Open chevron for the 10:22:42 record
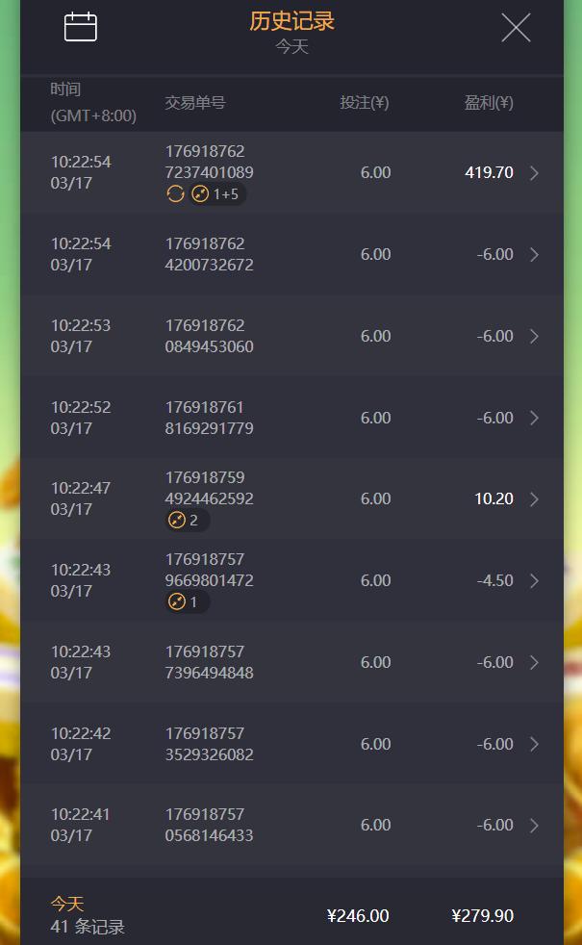 [x=534, y=744]
